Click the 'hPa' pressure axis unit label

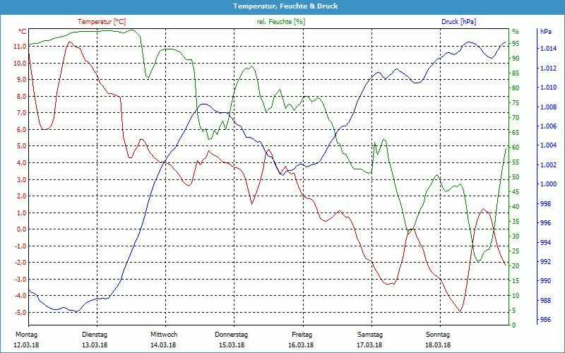(x=546, y=32)
